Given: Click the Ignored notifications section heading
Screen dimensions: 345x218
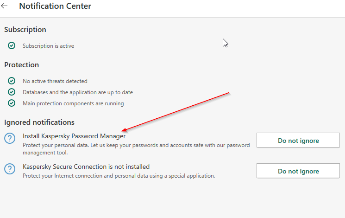Looking at the screenshot, I should point(39,122).
